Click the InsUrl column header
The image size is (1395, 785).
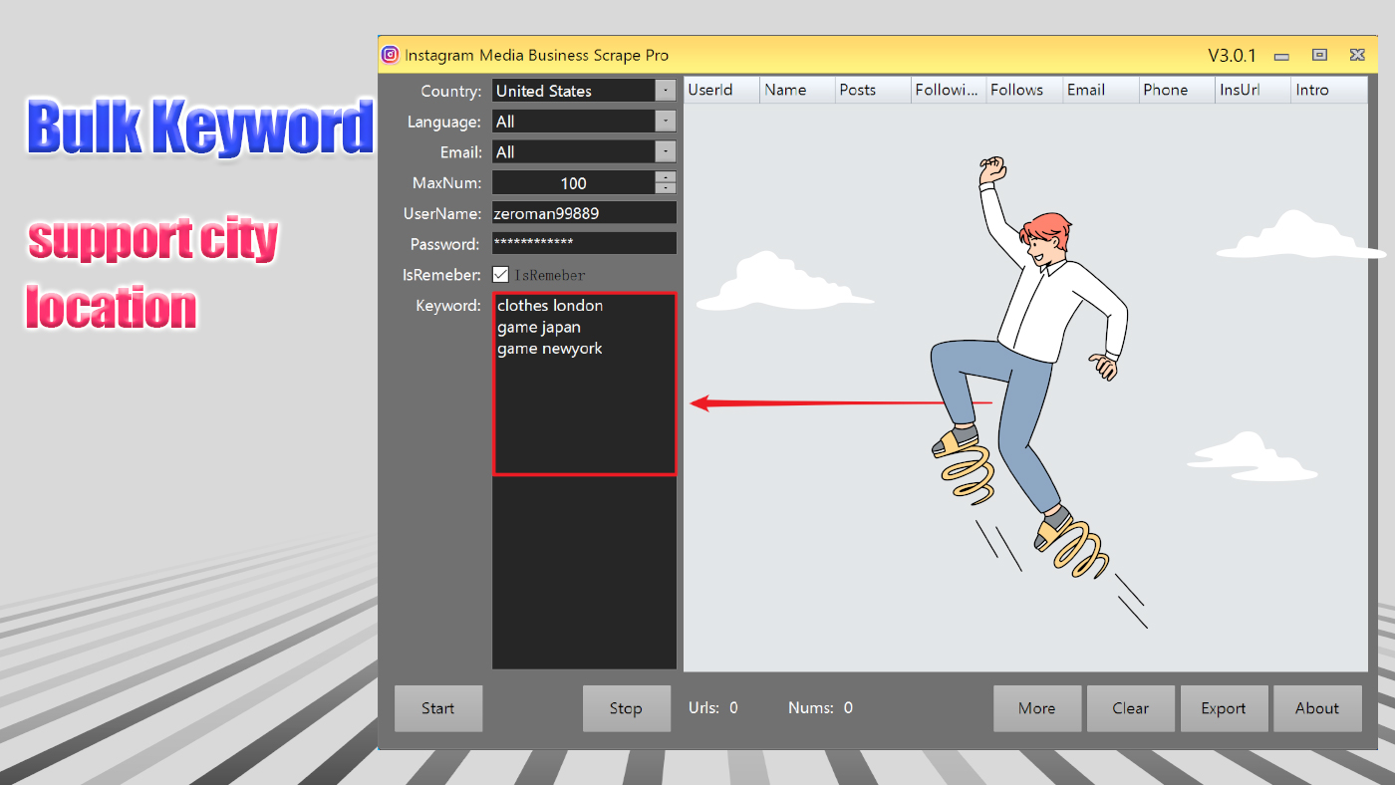[1253, 90]
